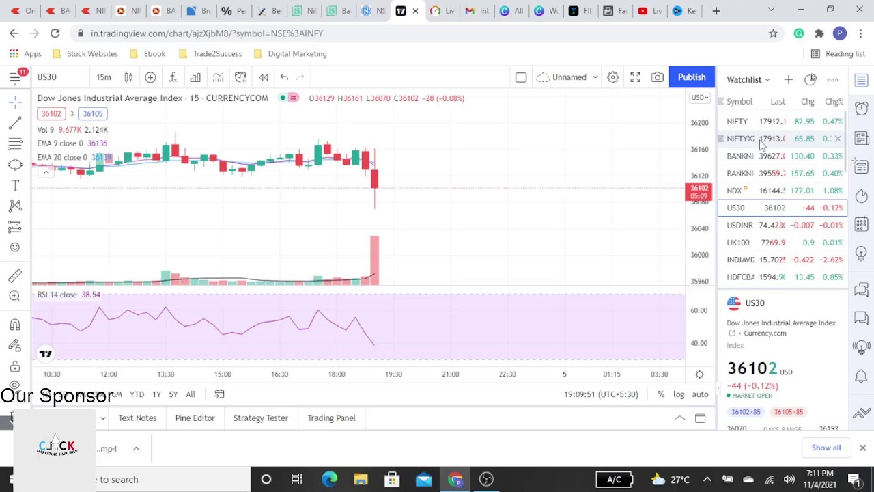This screenshot has width=874, height=492.
Task: Toggle stay-in-drawing-mode pencil lock
Action: [x=15, y=346]
